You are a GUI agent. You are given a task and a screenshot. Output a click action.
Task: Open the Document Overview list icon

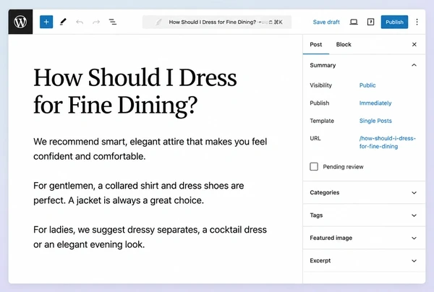point(112,22)
